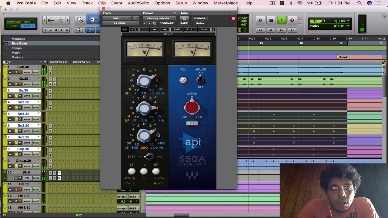Undo last change in Waves plugin toolbar
Viewport: 388px width, 218px height.
point(134,29)
